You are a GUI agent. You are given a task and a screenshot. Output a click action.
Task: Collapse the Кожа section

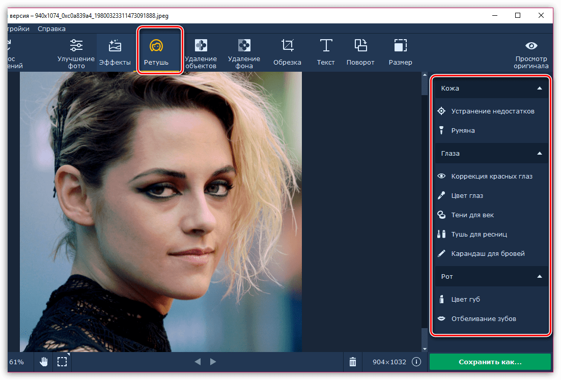tap(540, 88)
